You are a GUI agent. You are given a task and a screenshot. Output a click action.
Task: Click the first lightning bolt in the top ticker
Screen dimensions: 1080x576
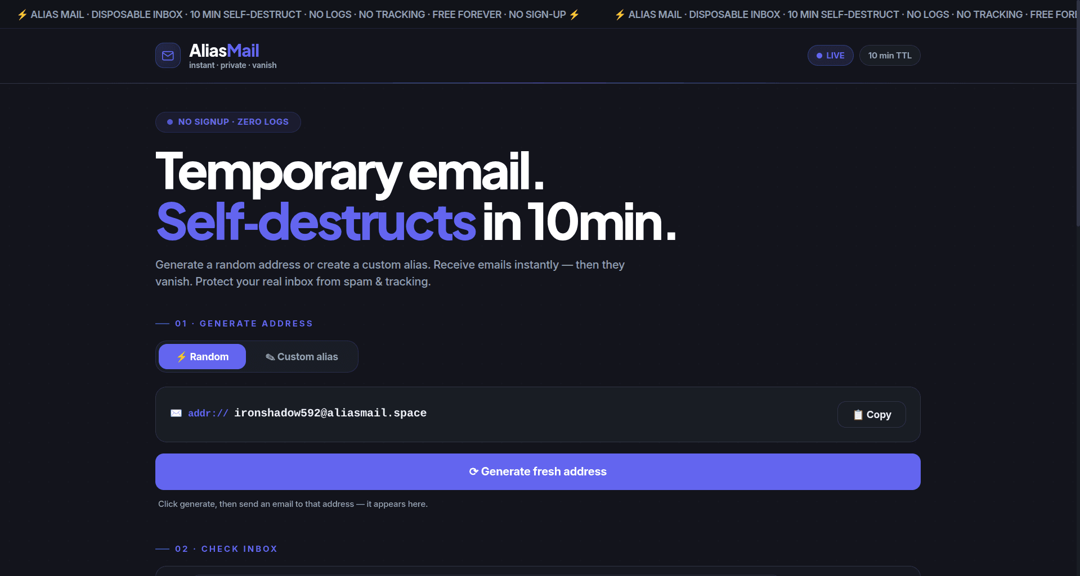[x=22, y=15]
